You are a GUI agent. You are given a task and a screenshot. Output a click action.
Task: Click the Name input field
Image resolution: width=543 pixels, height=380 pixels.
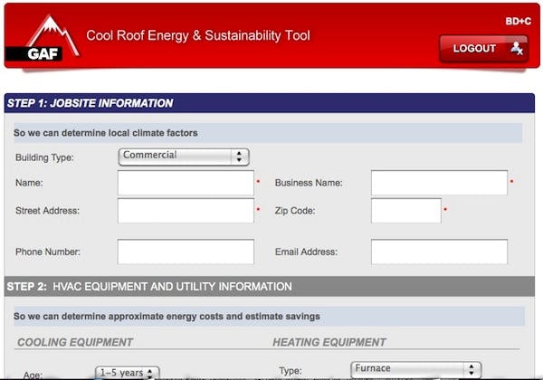tap(186, 183)
